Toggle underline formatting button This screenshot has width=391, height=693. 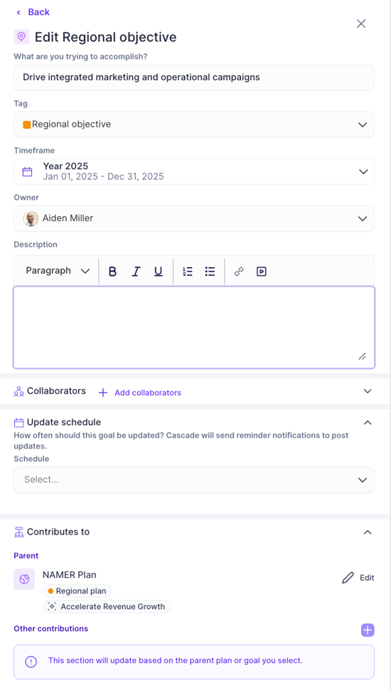coord(158,272)
